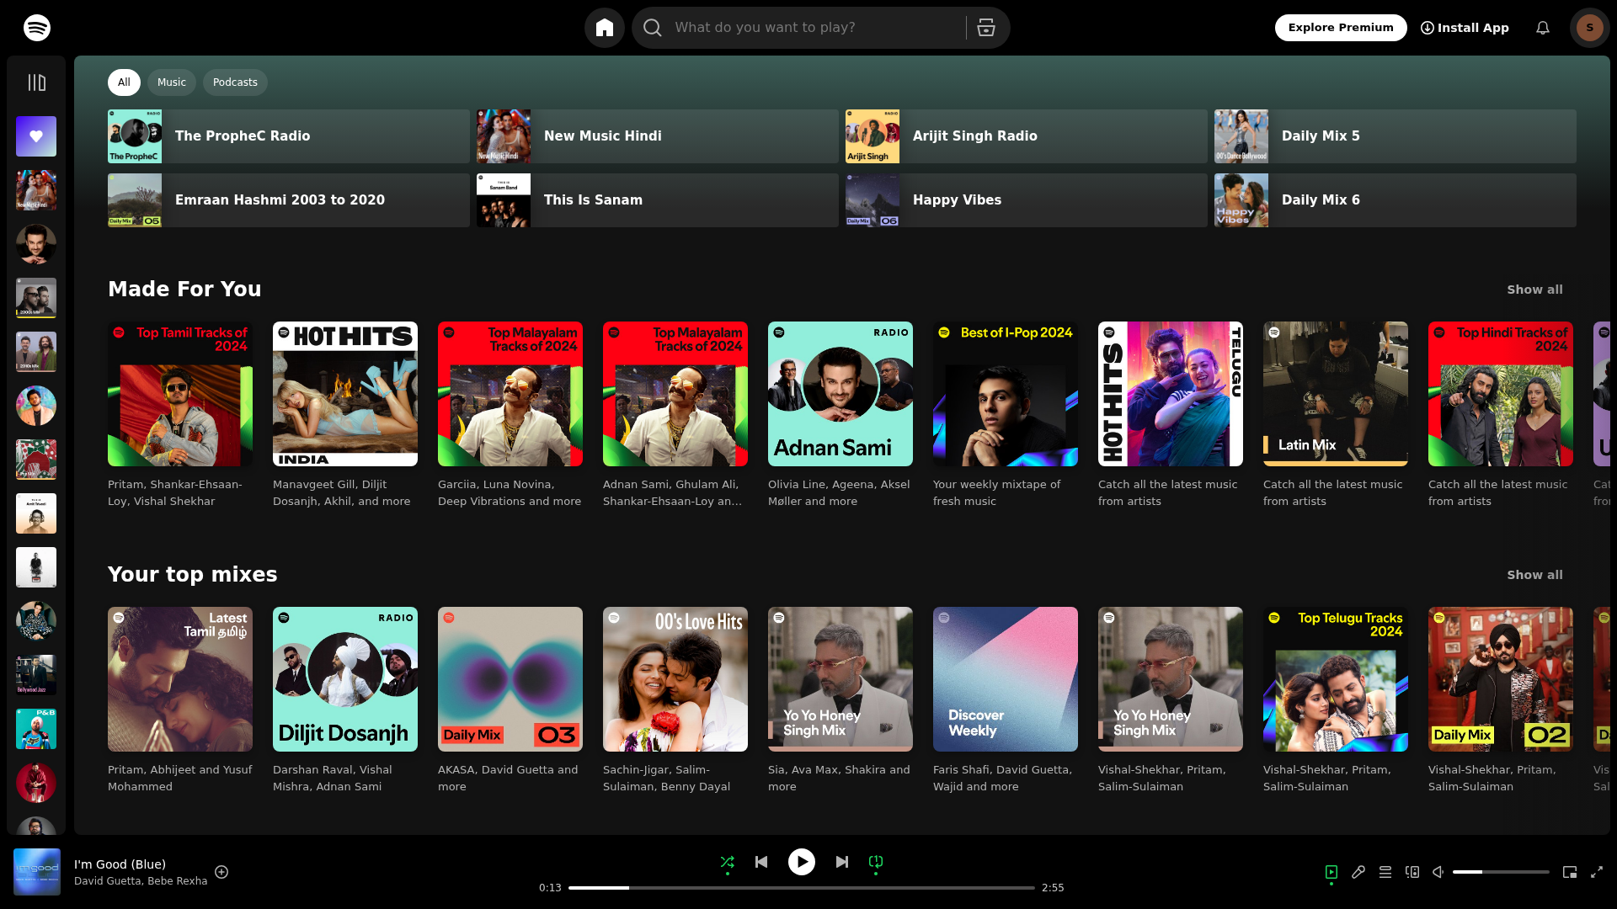The image size is (1617, 909).
Task: Click Install App button
Action: pyautogui.click(x=1465, y=28)
